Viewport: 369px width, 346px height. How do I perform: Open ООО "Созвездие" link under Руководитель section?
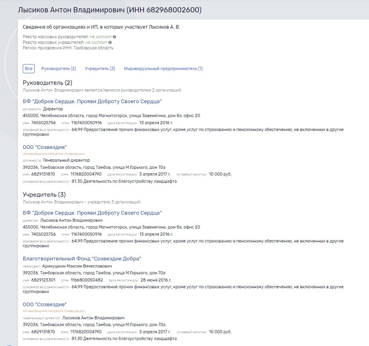click(45, 147)
